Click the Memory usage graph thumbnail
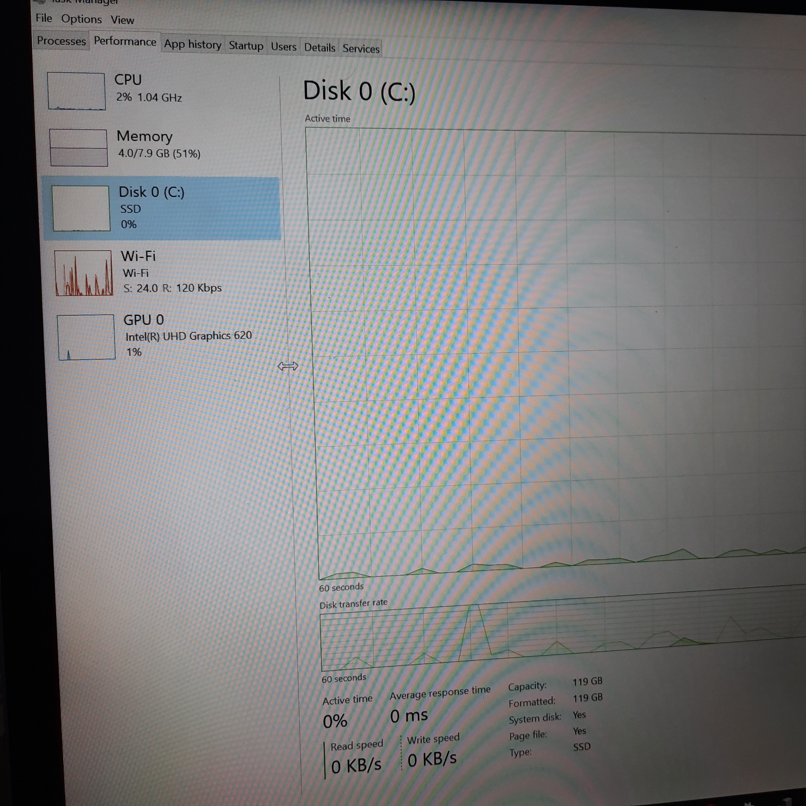 click(78, 147)
